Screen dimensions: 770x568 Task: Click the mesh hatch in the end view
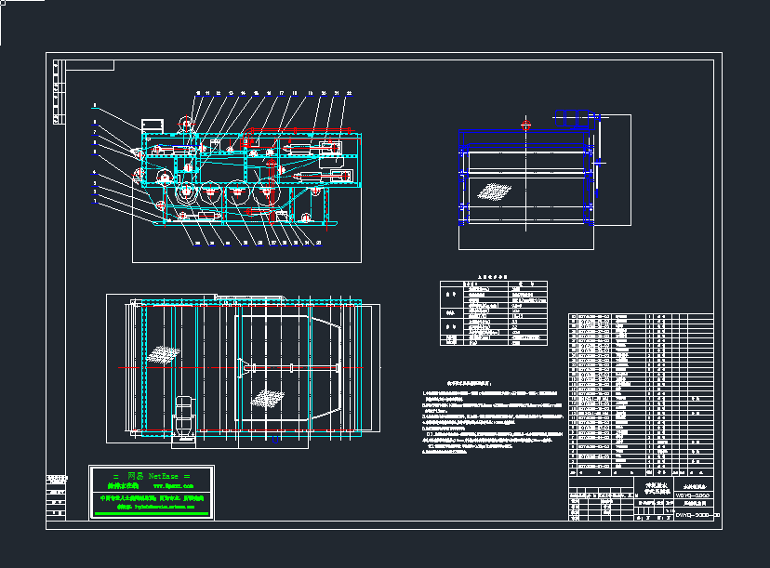tap(494, 192)
